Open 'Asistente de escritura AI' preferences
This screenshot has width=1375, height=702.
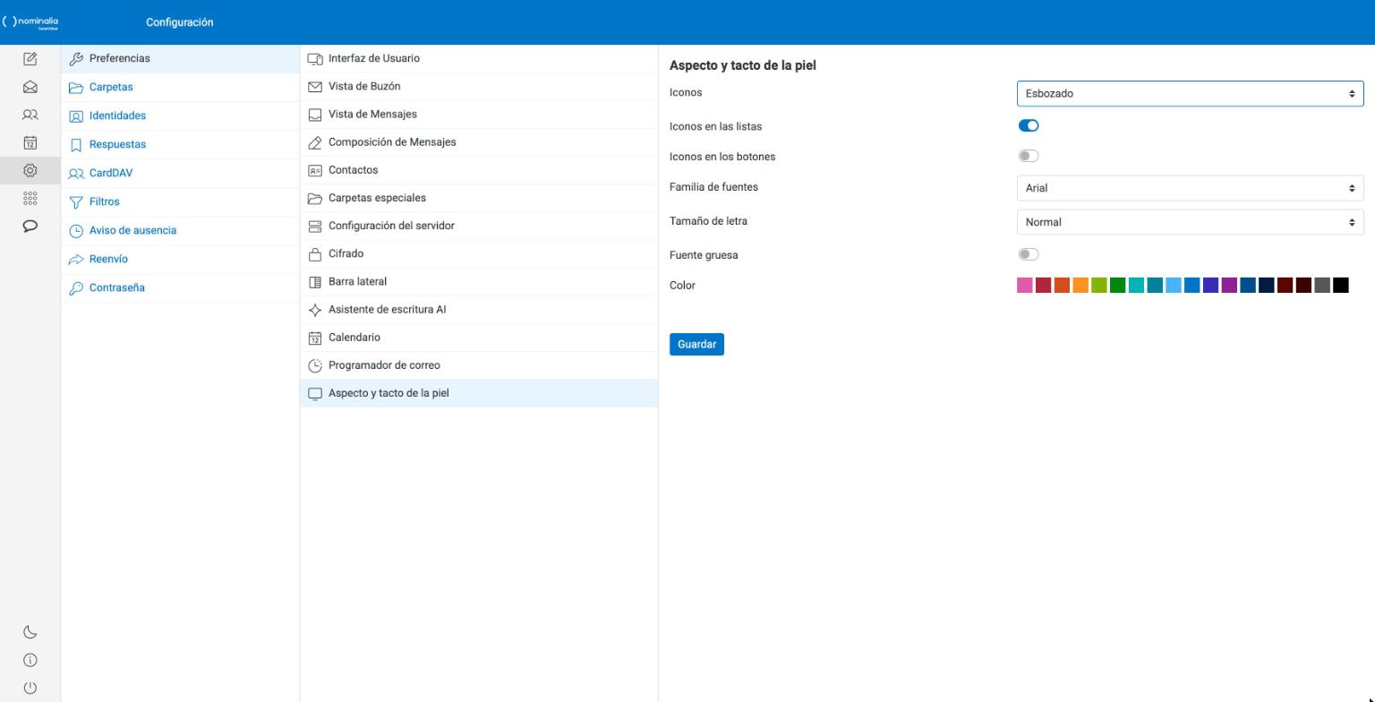(479, 310)
